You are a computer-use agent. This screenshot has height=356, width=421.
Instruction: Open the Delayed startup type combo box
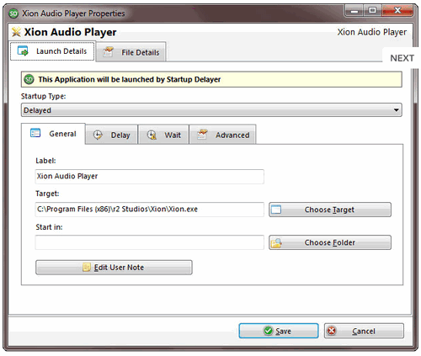[211, 110]
